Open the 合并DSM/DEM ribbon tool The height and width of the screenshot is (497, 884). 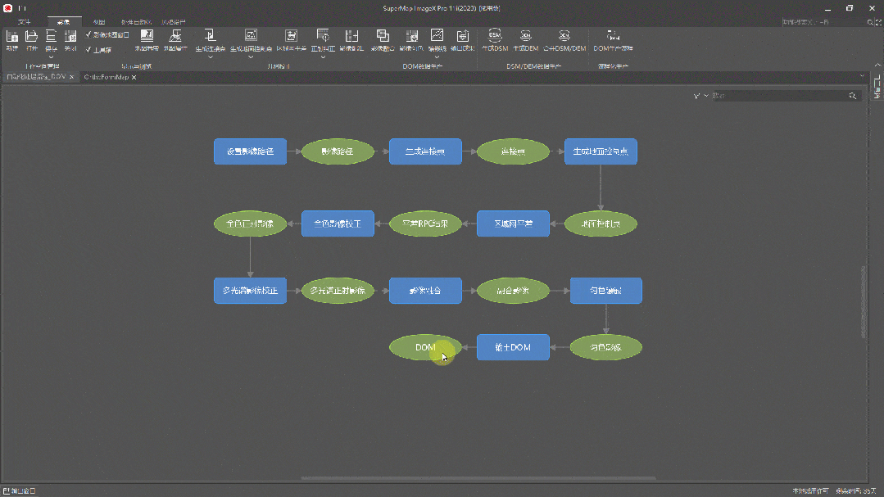(564, 40)
